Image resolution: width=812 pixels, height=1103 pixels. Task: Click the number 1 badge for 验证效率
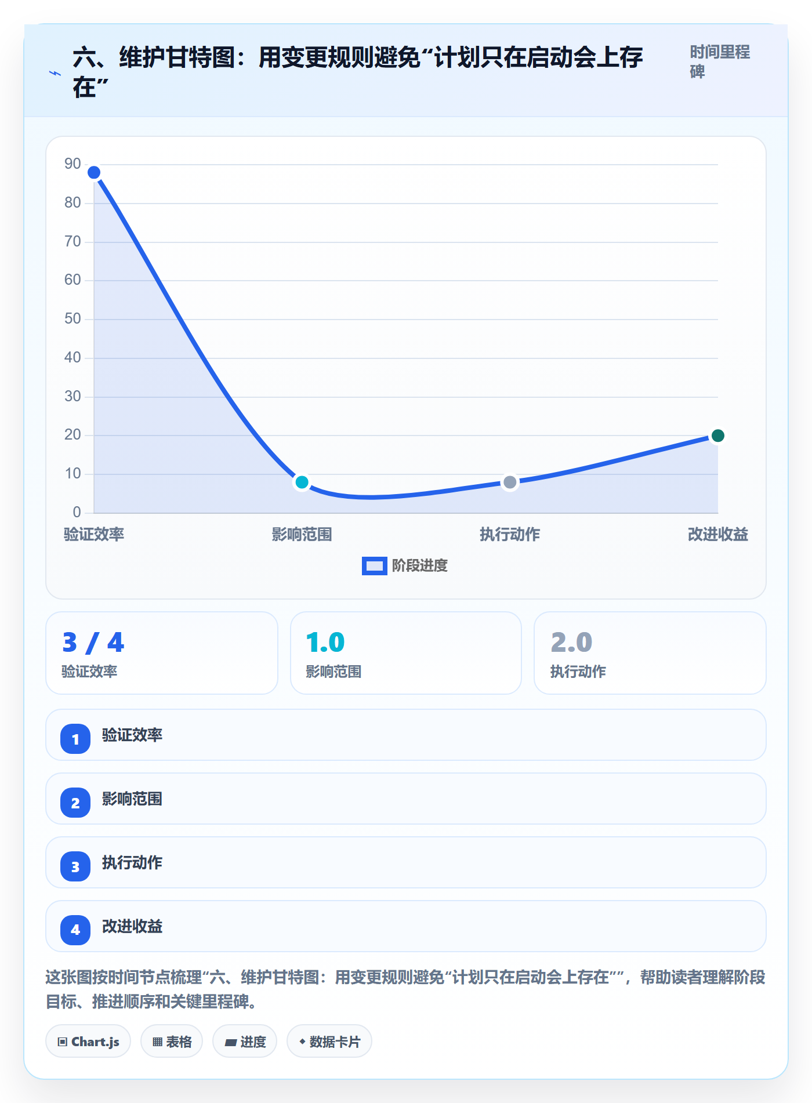(75, 739)
